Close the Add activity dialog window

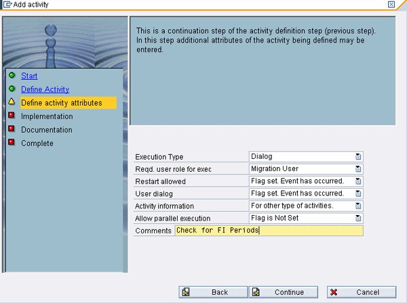[x=391, y=5]
